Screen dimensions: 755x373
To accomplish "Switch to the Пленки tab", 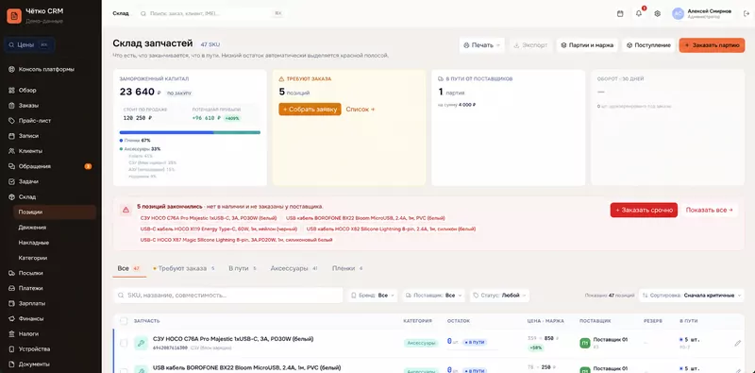I will [x=347, y=268].
